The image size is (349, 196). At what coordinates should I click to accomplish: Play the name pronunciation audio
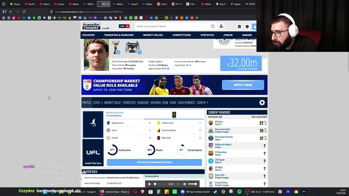point(149,184)
